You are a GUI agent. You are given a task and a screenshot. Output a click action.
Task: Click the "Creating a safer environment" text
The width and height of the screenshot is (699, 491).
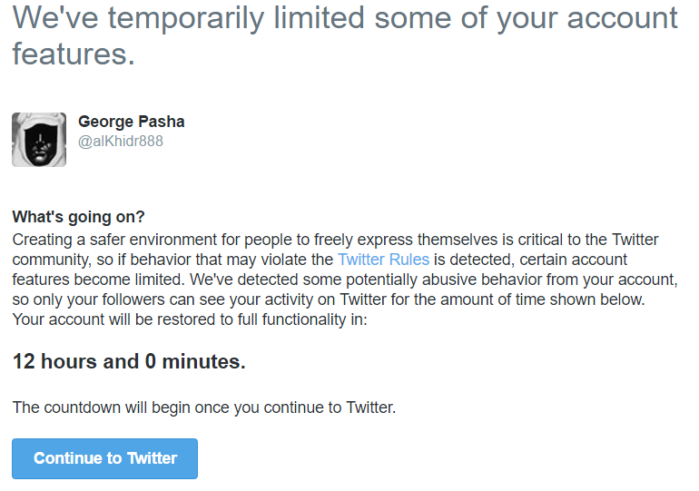[x=114, y=240]
